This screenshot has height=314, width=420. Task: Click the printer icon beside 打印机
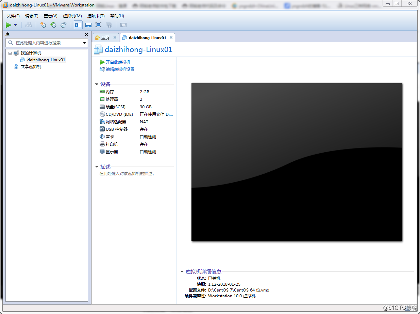pyautogui.click(x=102, y=144)
